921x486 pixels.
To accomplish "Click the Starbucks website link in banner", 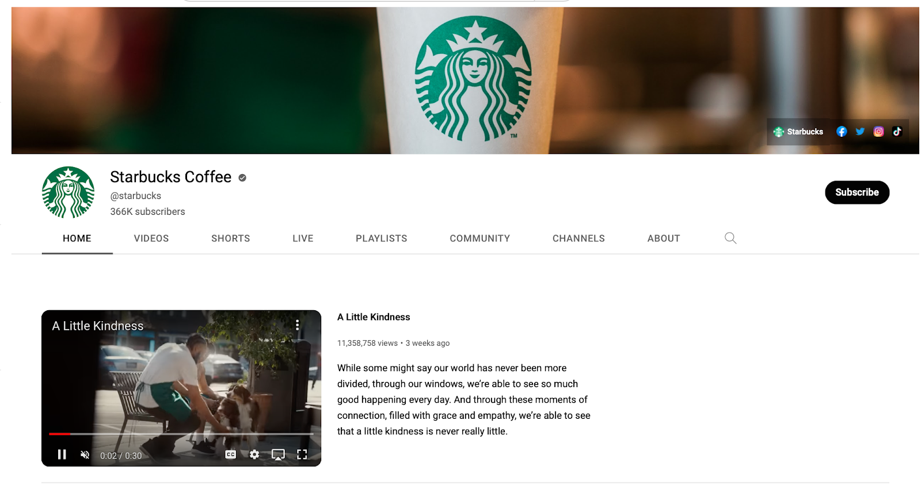I will [798, 132].
